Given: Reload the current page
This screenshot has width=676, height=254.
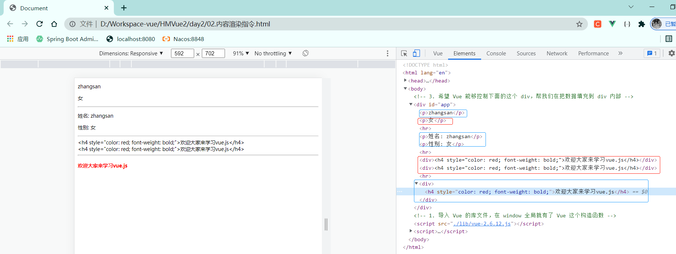Looking at the screenshot, I should pos(40,24).
